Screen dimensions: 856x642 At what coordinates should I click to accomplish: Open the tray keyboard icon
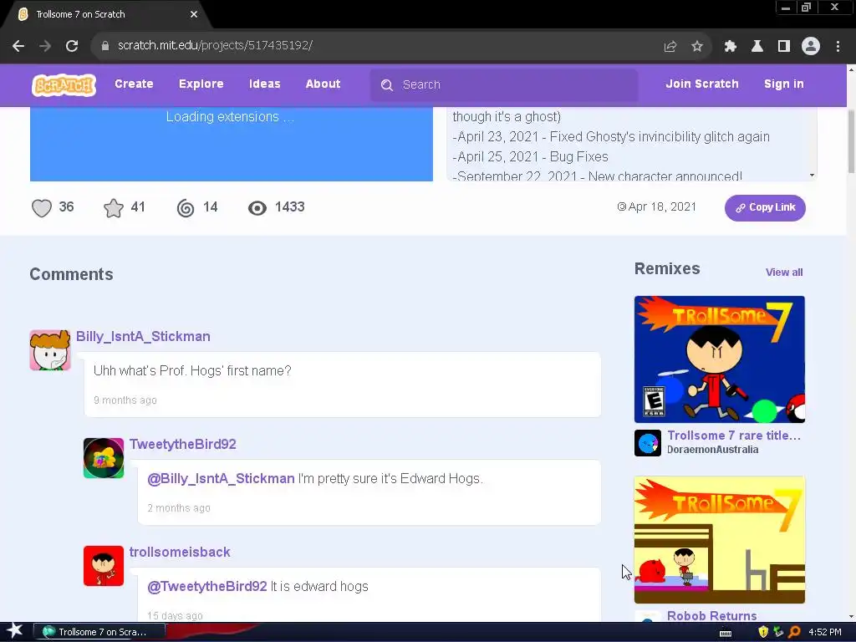pyautogui.click(x=726, y=634)
